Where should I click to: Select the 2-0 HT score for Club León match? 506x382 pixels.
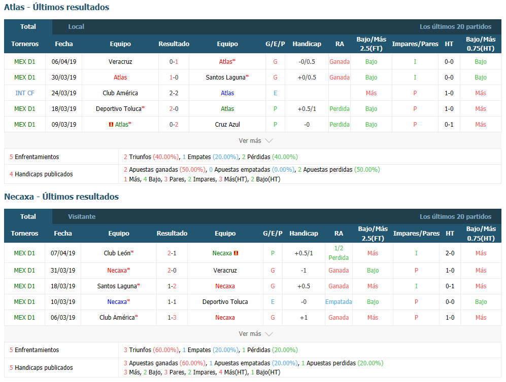point(450,253)
